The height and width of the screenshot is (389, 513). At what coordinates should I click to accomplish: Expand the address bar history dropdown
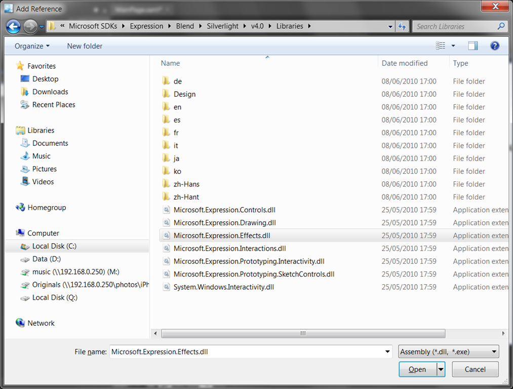(390, 26)
